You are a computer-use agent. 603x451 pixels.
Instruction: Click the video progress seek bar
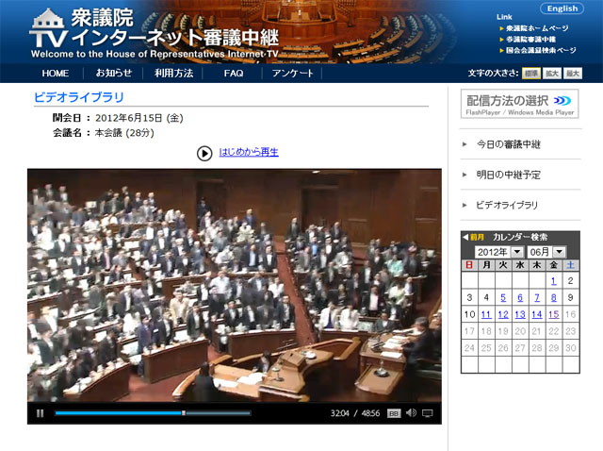coord(153,413)
